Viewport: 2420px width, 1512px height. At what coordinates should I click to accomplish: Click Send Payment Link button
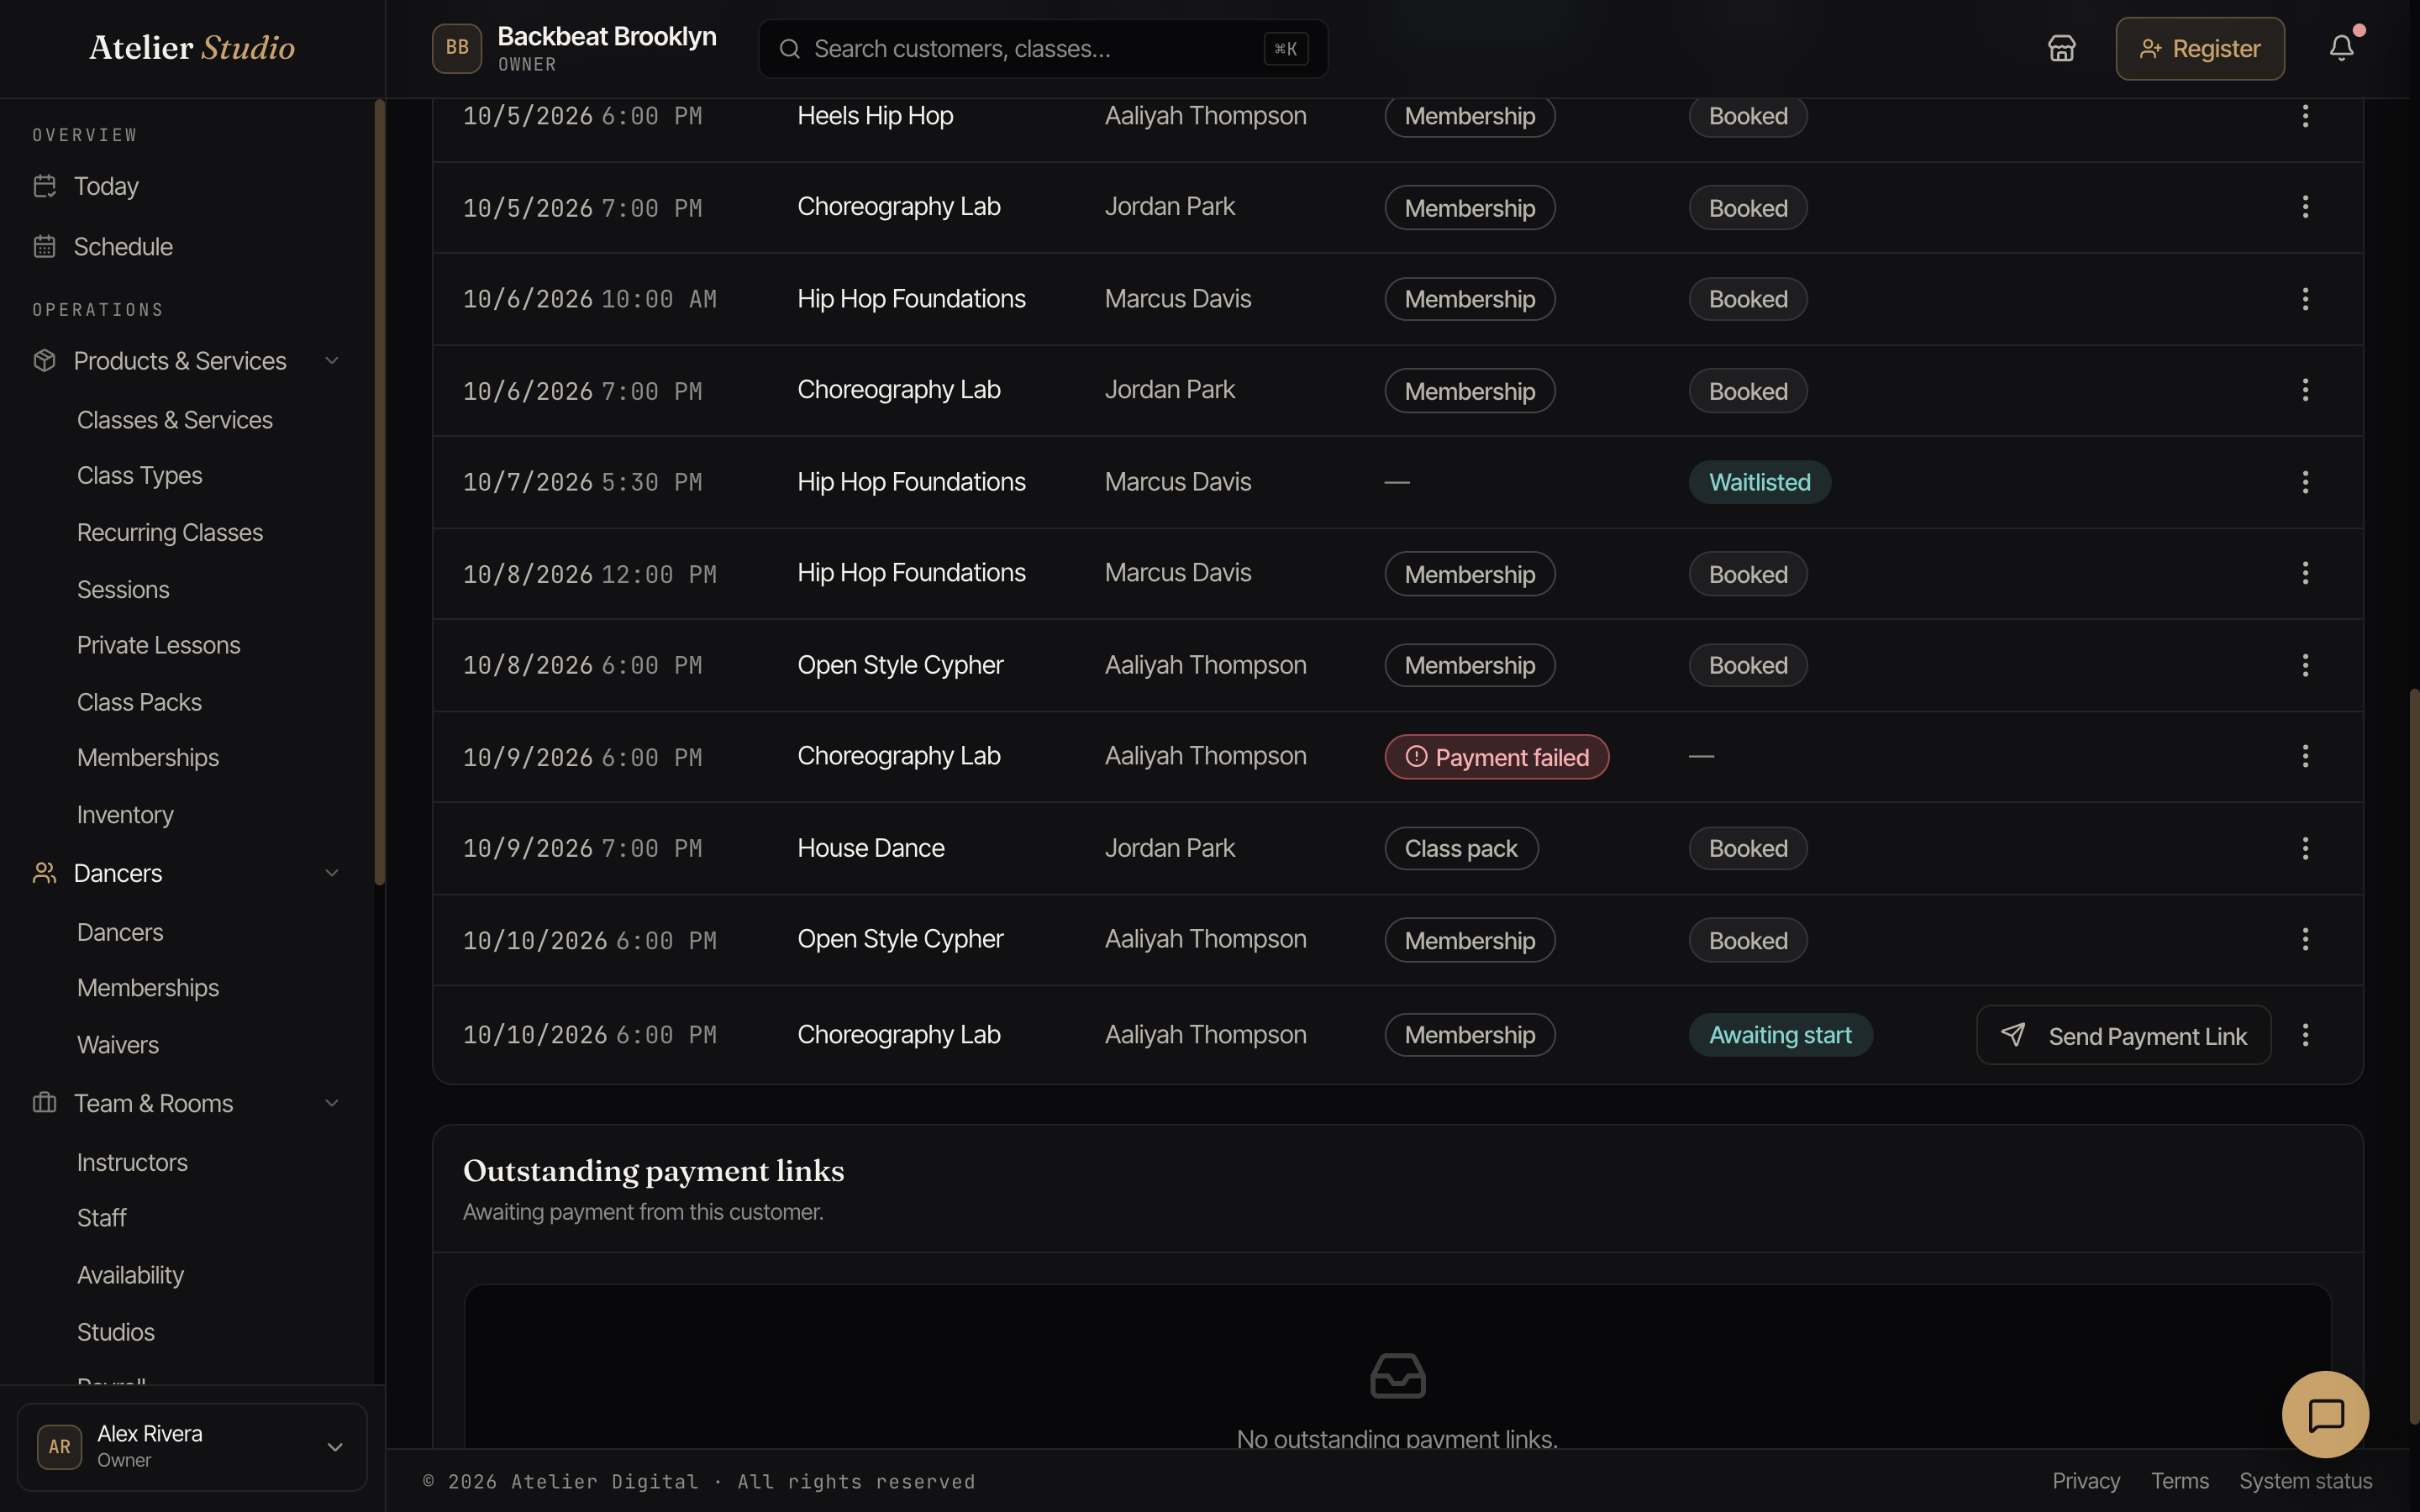[2123, 1035]
